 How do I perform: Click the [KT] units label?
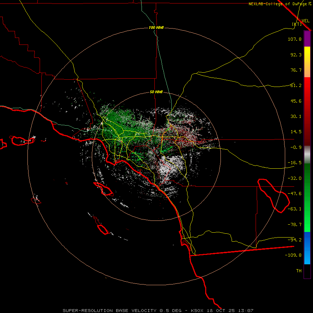coord(297,24)
